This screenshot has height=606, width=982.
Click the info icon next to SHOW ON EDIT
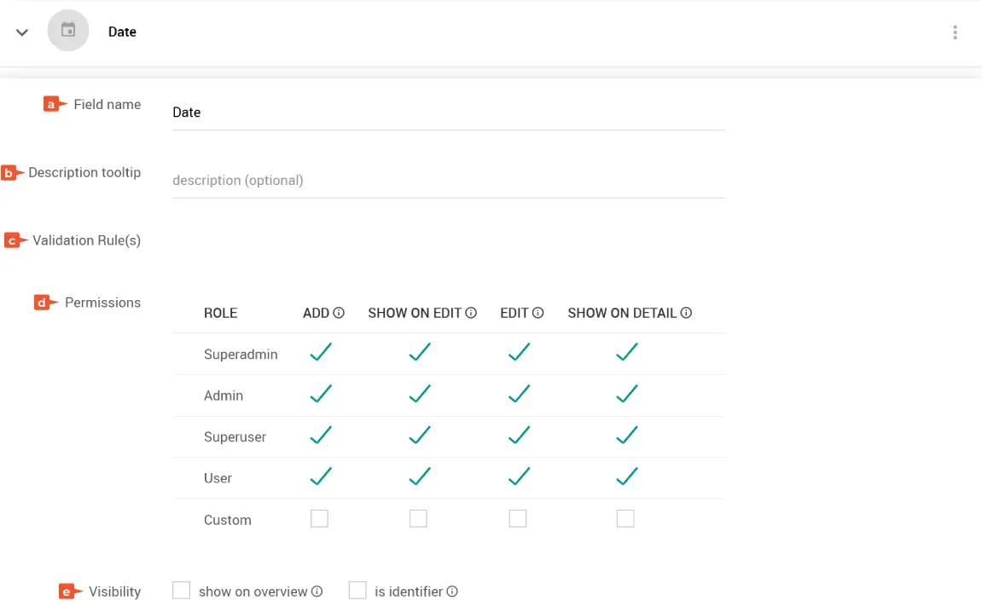471,313
